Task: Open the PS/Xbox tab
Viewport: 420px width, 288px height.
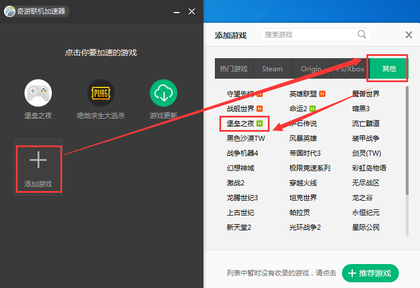Action: (x=350, y=68)
